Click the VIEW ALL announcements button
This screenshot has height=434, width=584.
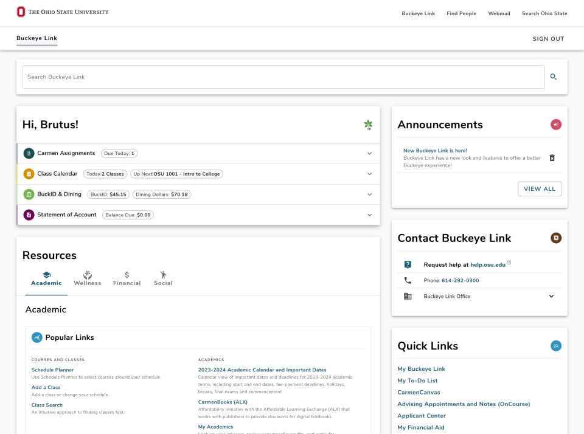tap(540, 188)
